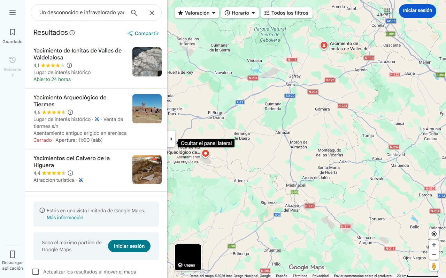Click the Descargar aplicación phone icon
This screenshot has height=278, width=446.
tap(13, 254)
